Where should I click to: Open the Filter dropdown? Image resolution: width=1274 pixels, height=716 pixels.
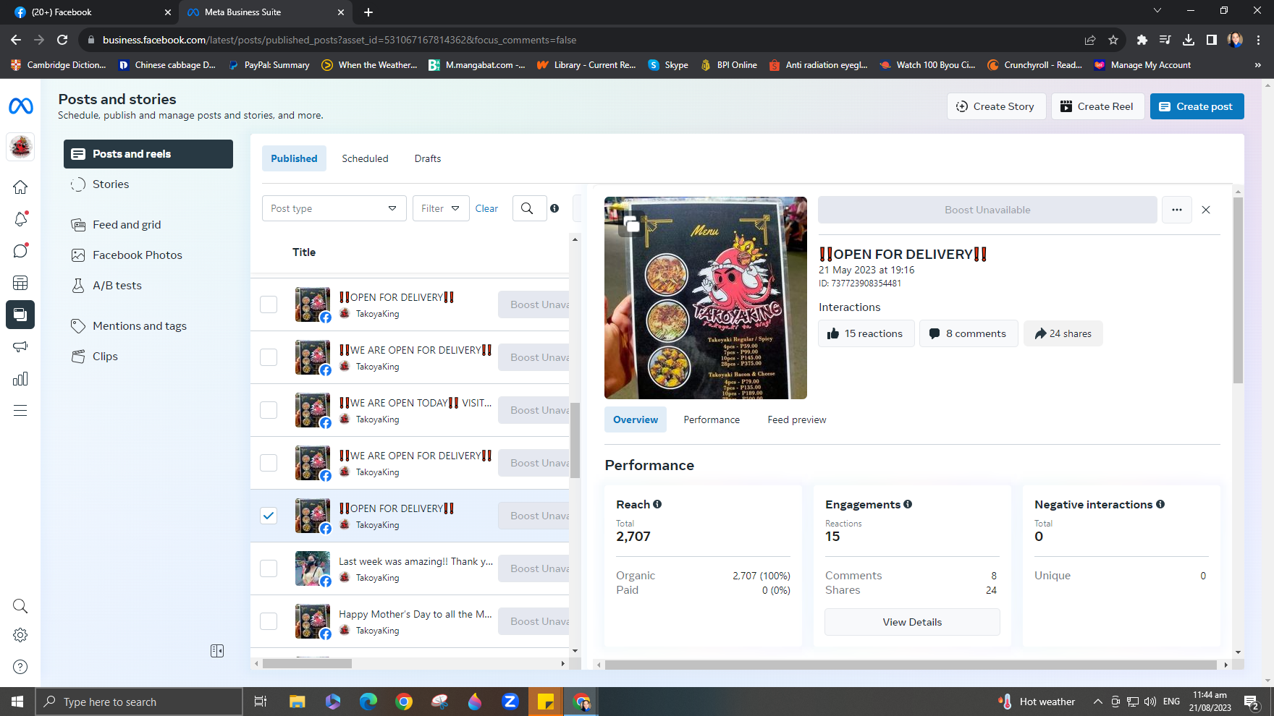click(441, 208)
